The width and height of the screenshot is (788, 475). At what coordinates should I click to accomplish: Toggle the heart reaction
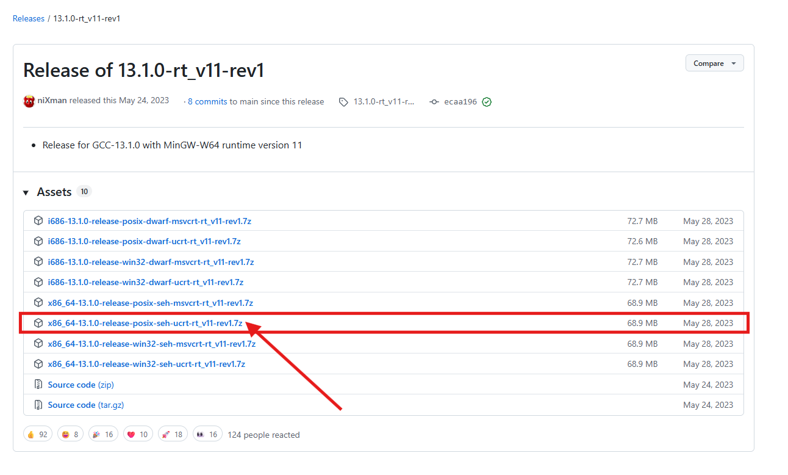tap(138, 433)
